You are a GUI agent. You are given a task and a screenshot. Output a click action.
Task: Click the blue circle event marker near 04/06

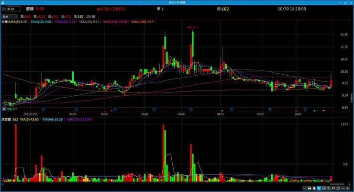pos(77,110)
